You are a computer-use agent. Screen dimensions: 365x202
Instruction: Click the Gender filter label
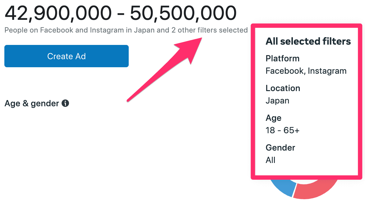pyautogui.click(x=280, y=148)
